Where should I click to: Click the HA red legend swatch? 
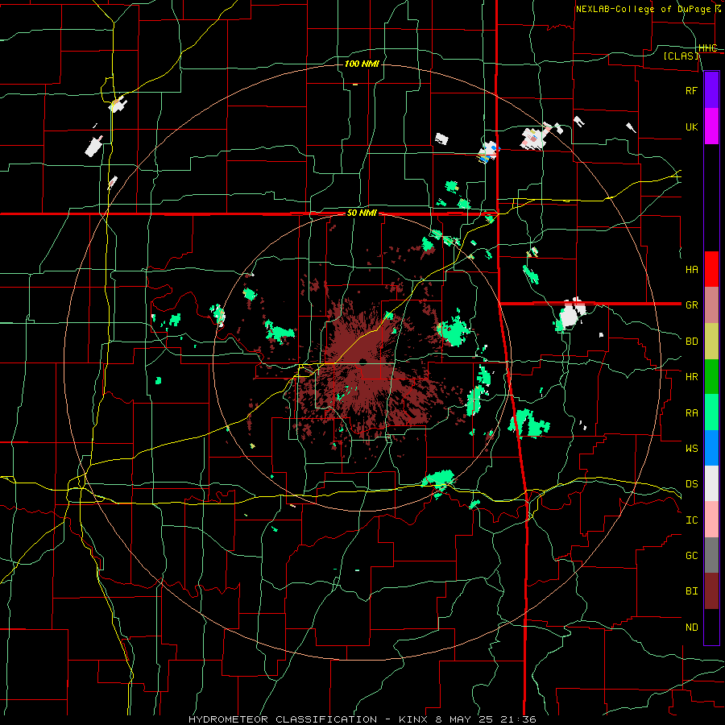point(711,269)
